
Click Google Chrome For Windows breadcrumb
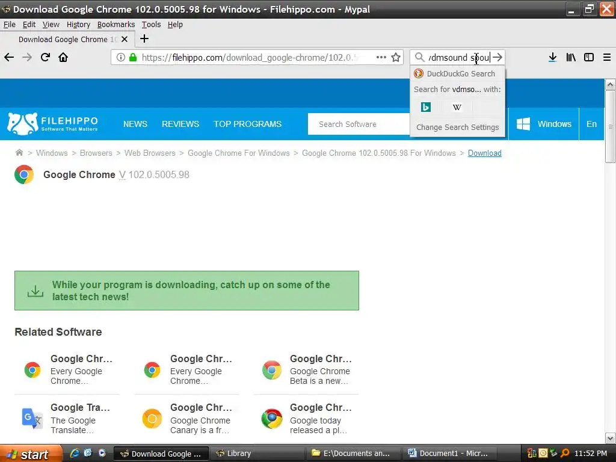(x=238, y=153)
